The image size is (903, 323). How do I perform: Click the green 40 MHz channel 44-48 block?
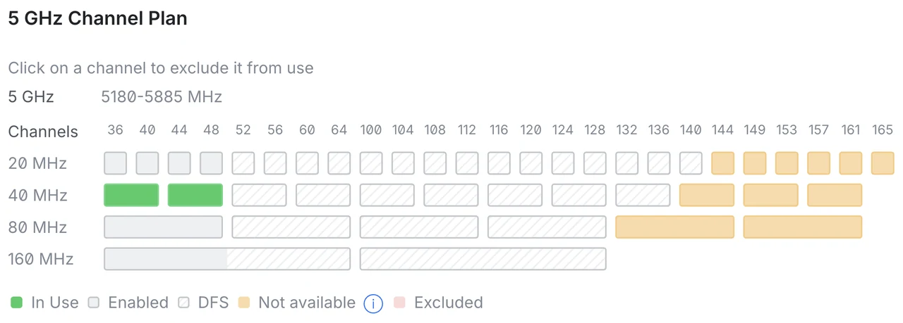[x=195, y=195]
